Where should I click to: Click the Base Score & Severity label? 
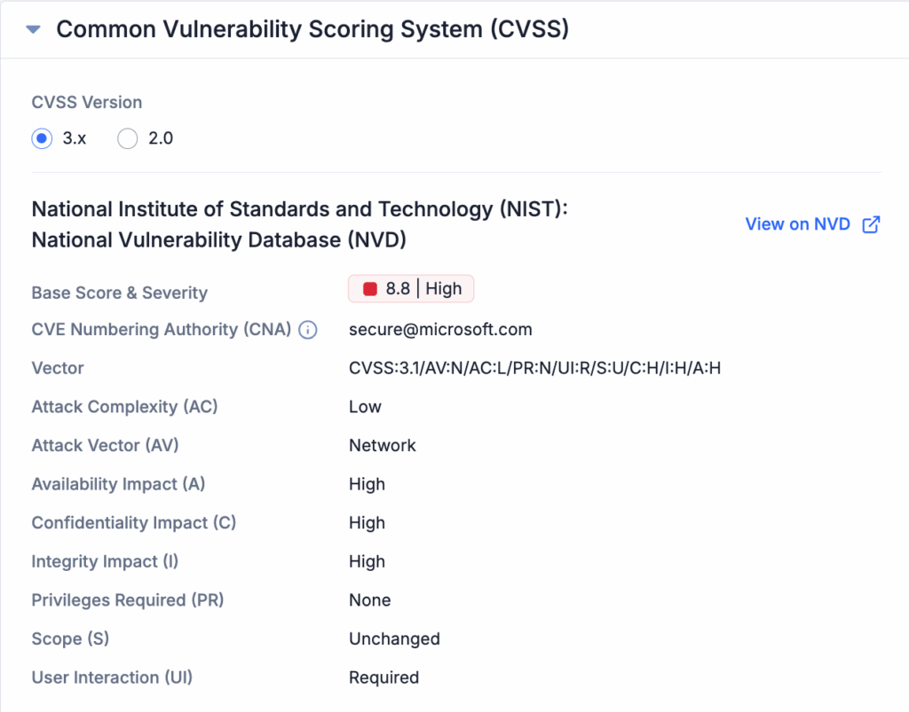(119, 293)
